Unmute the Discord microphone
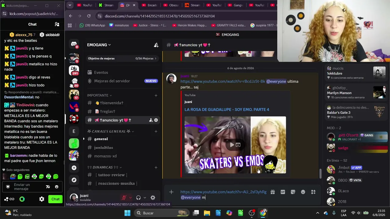The width and height of the screenshot is (390, 219). 124,198
